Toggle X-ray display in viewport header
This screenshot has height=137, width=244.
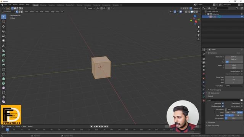186,12
